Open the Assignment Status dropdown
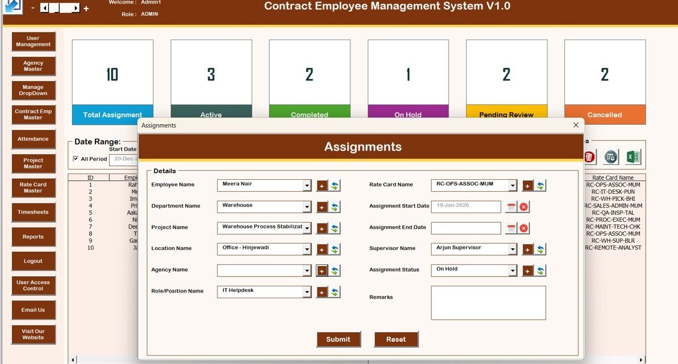The width and height of the screenshot is (678, 364). click(x=513, y=271)
